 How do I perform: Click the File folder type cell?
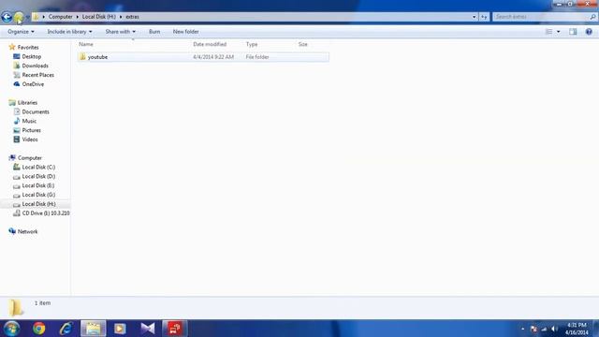coord(257,57)
